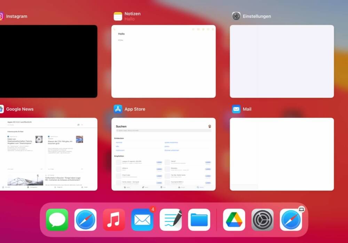The width and height of the screenshot is (348, 243).
Task: Tap the Mail icon above its card
Action: click(x=236, y=109)
